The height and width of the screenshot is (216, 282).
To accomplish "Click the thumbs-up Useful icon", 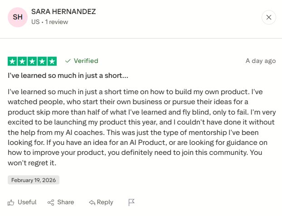I will point(11,202).
